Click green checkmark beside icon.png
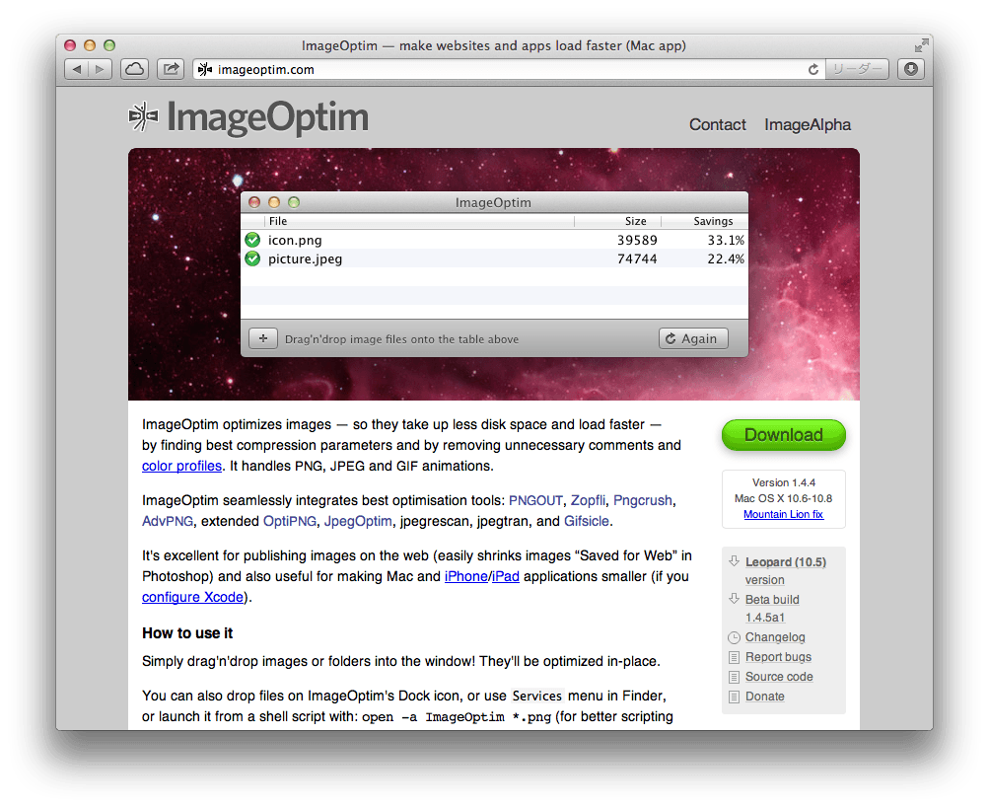This screenshot has width=989, height=808. coord(252,240)
